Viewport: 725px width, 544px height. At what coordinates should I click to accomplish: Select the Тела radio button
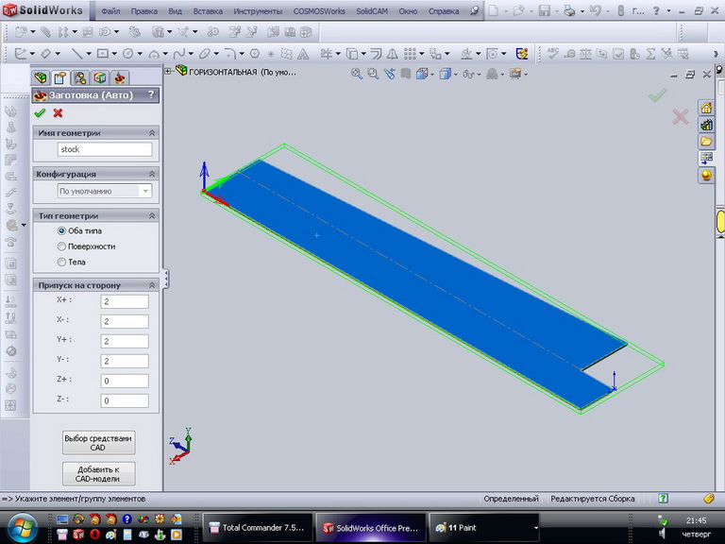pos(61,262)
